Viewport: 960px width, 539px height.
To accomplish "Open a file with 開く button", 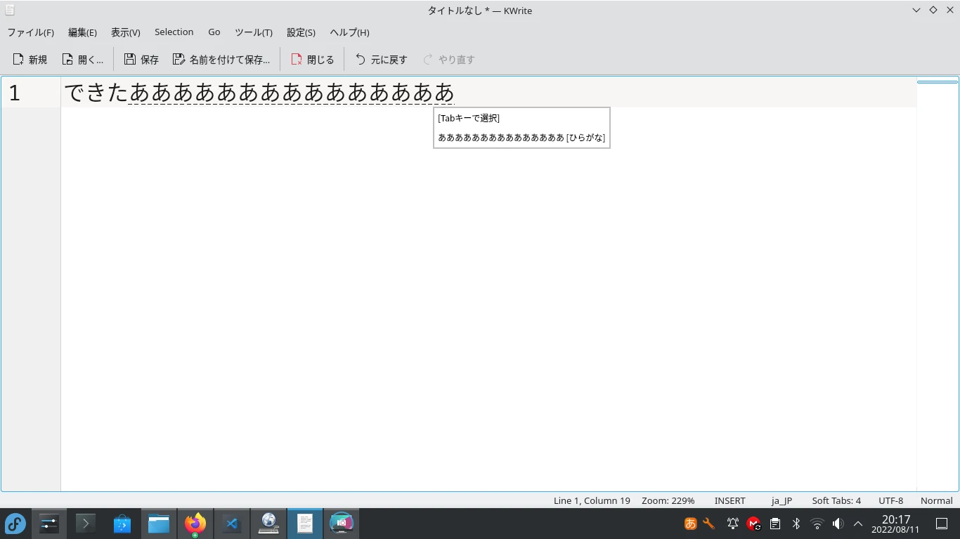I will [82, 59].
